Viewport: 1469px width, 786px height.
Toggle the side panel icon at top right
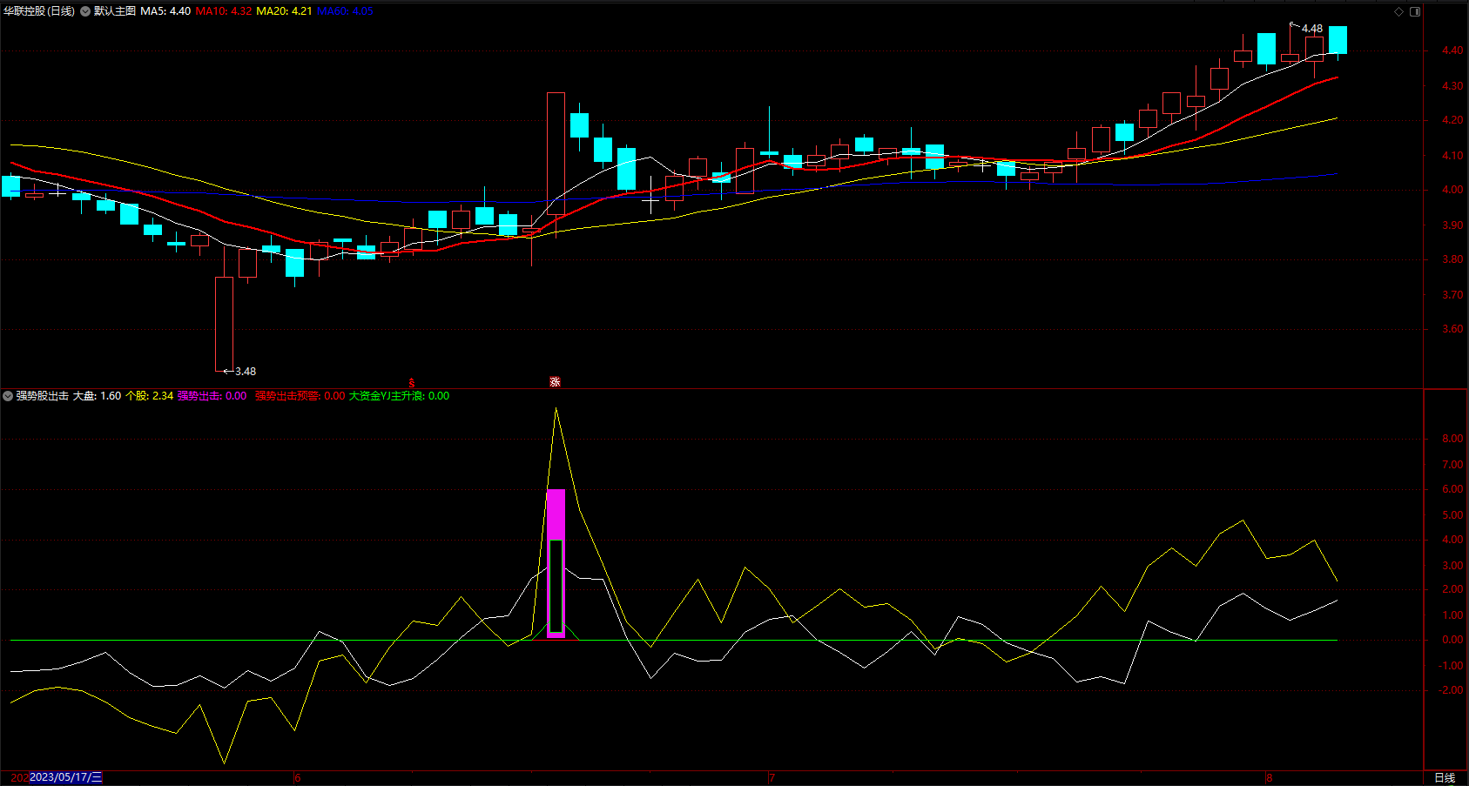pyautogui.click(x=1415, y=11)
